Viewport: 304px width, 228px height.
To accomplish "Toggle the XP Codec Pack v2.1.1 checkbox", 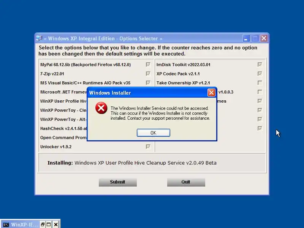I will click(260, 74).
